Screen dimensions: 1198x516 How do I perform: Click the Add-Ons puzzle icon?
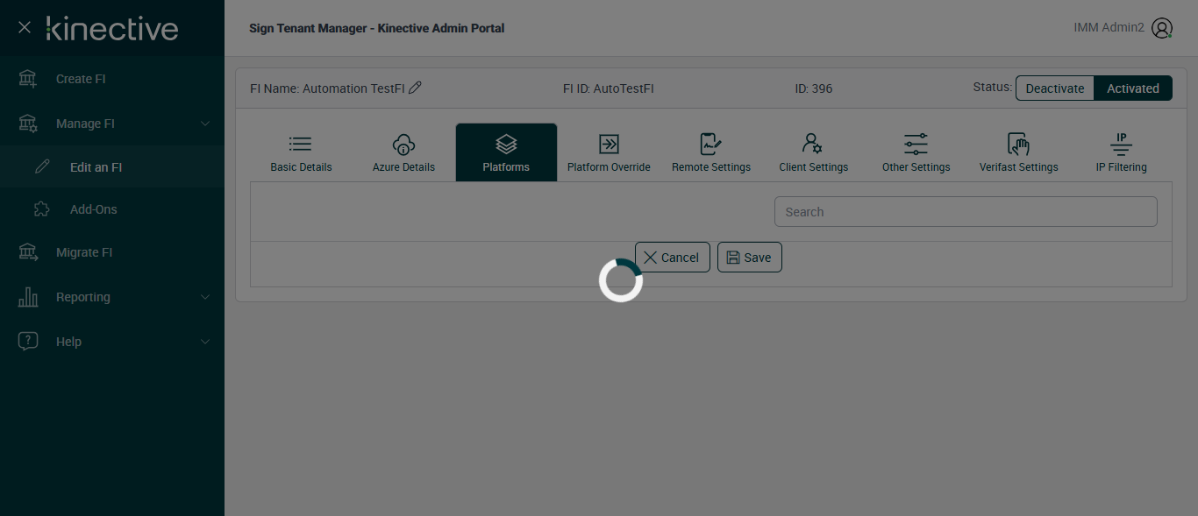(42, 209)
